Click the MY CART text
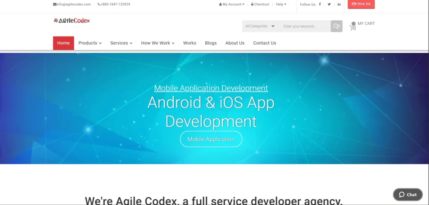The height and width of the screenshot is (205, 429). [366, 23]
